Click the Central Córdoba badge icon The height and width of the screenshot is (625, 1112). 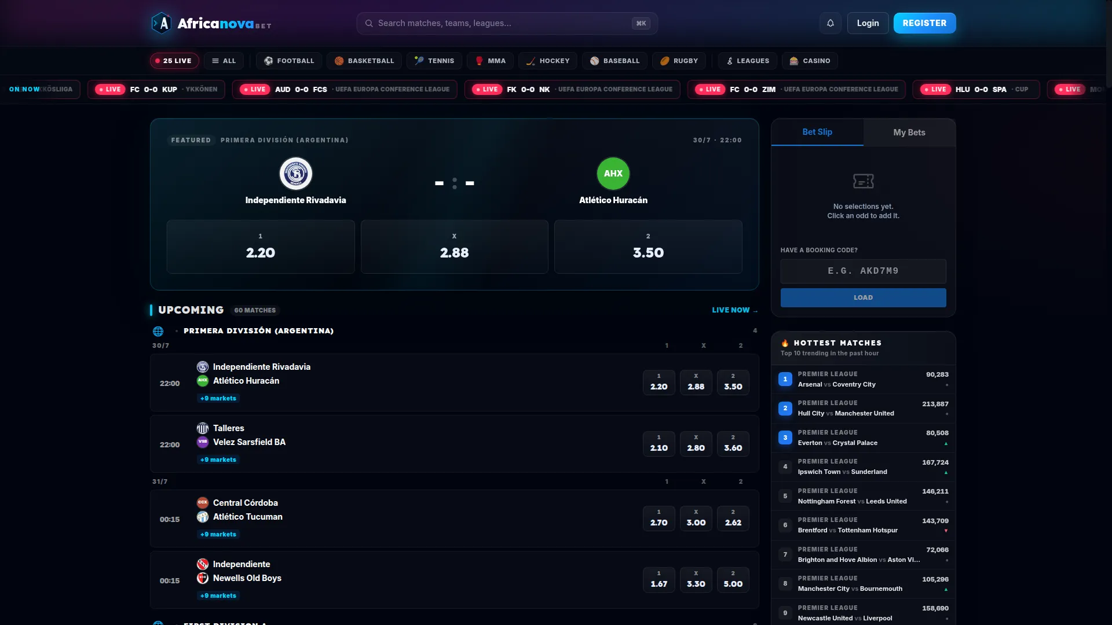(203, 503)
